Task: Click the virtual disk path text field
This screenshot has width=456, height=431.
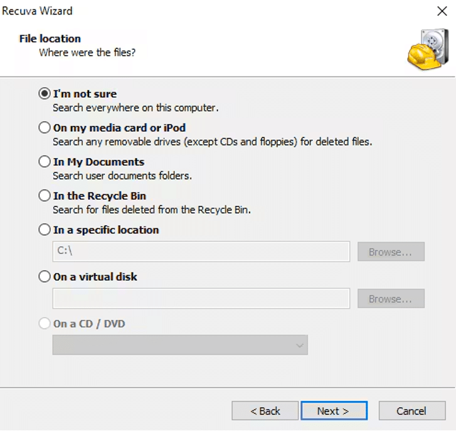Action: 201,299
